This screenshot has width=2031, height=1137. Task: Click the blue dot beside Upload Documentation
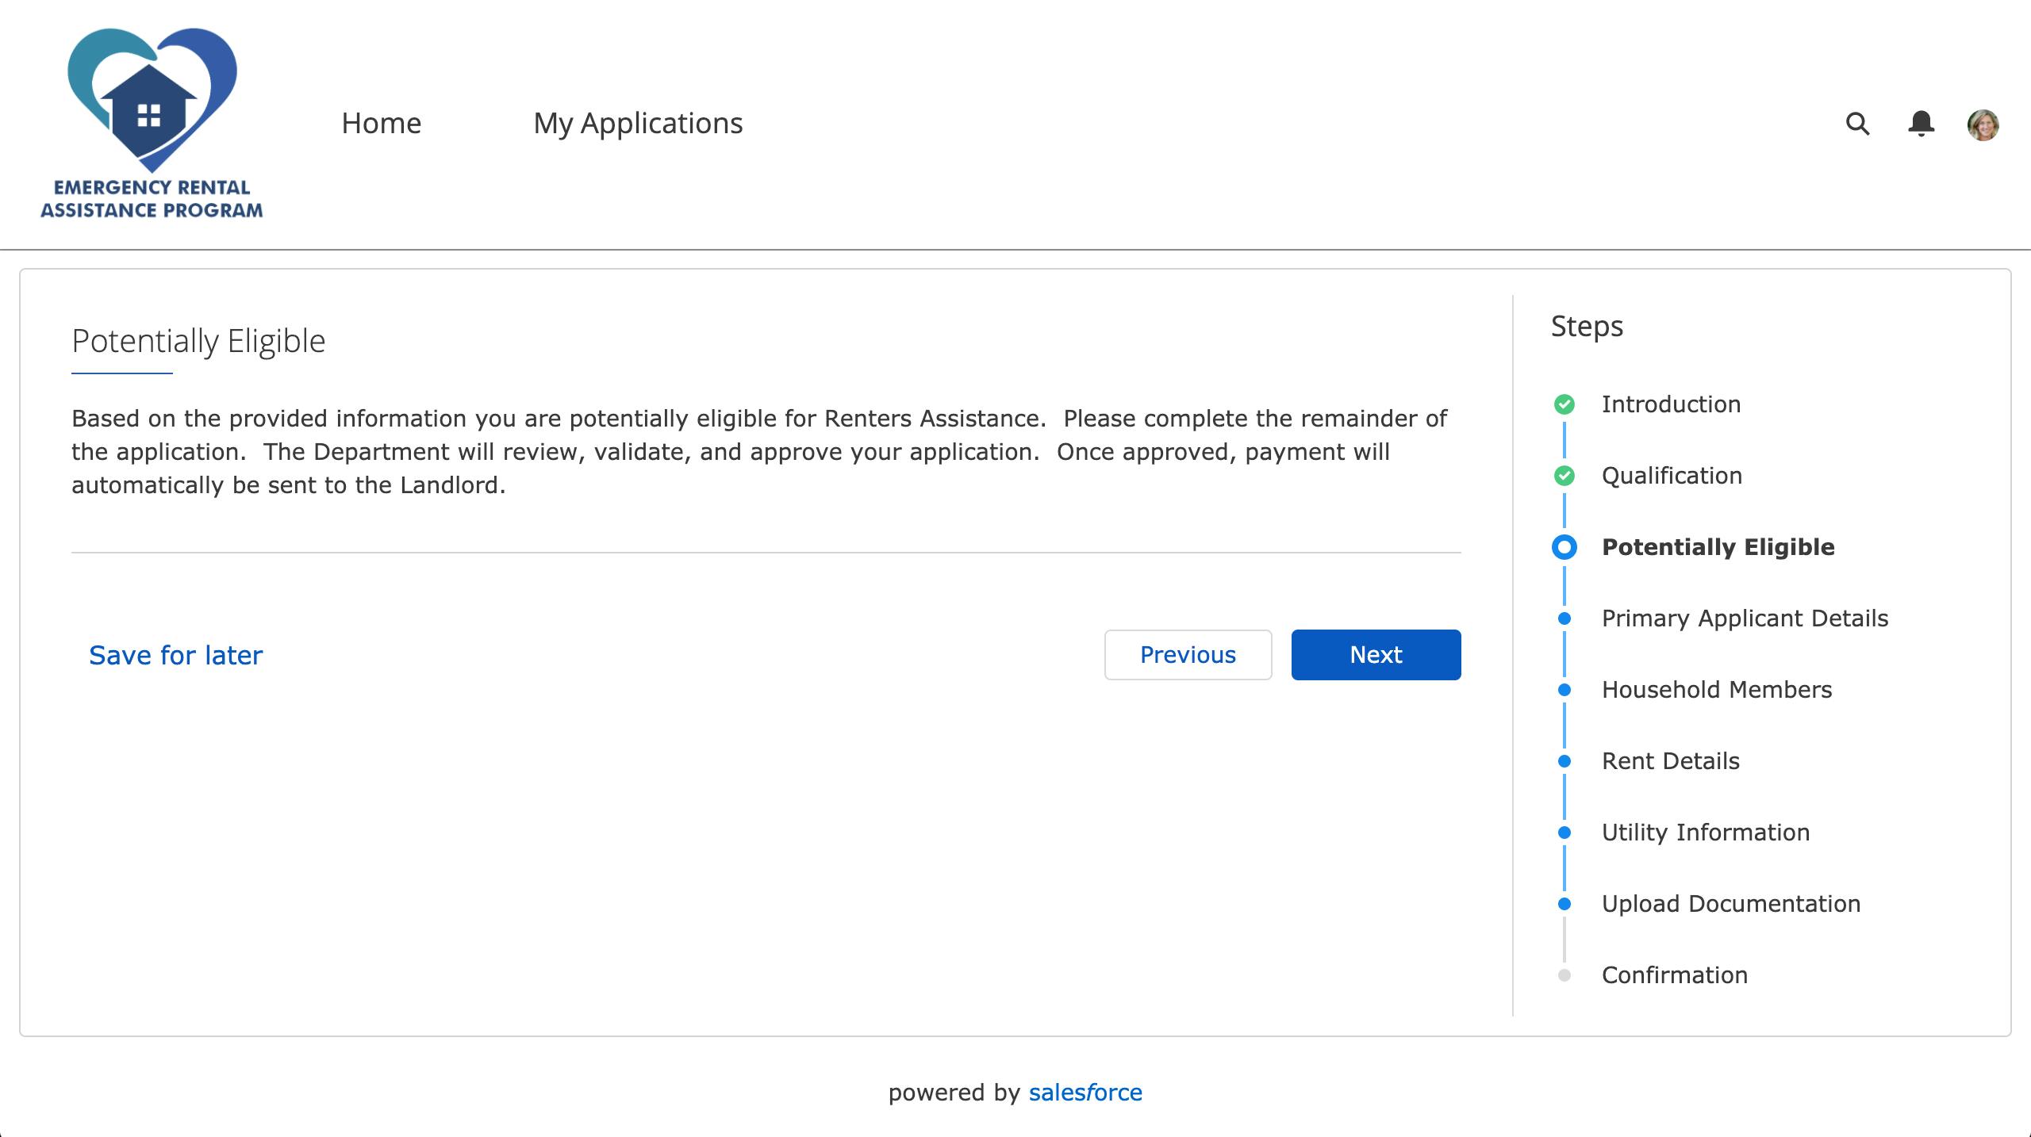[x=1564, y=904]
